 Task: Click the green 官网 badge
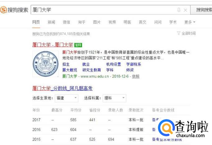pos(78,45)
